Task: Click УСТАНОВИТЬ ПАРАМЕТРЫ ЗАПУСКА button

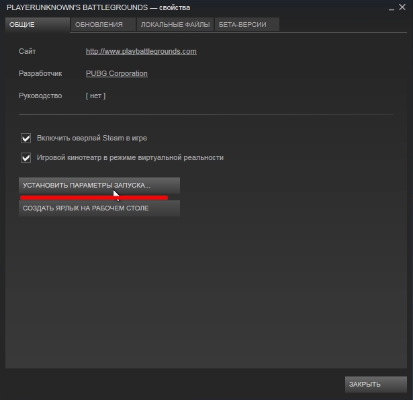Action: click(99, 186)
